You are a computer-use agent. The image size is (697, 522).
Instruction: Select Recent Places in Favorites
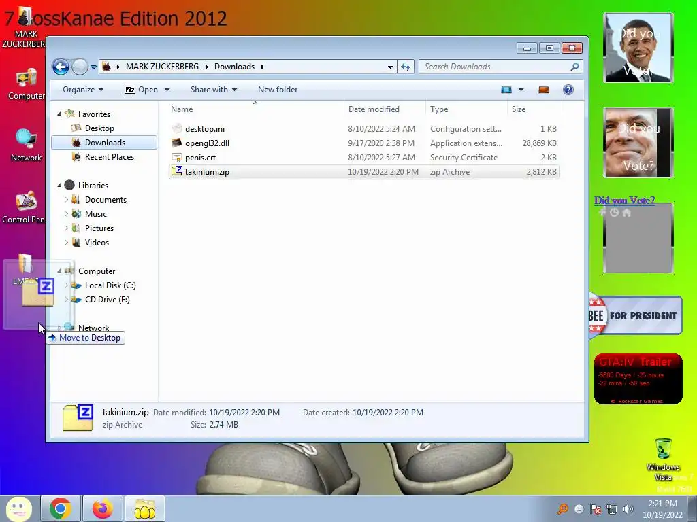(x=110, y=157)
